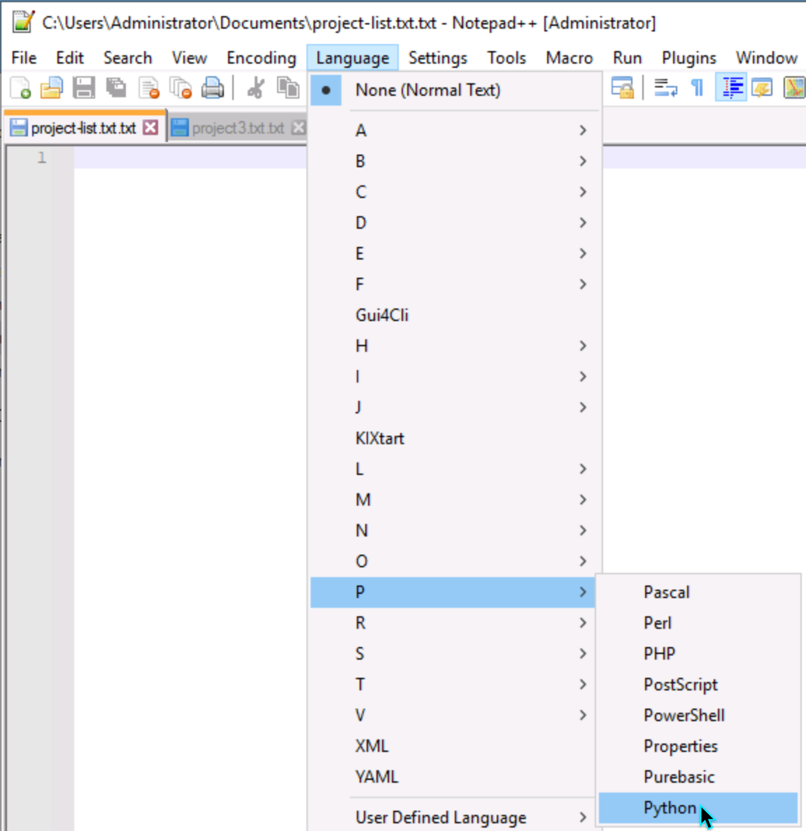Select None (Normal Text) language option

coord(455,90)
